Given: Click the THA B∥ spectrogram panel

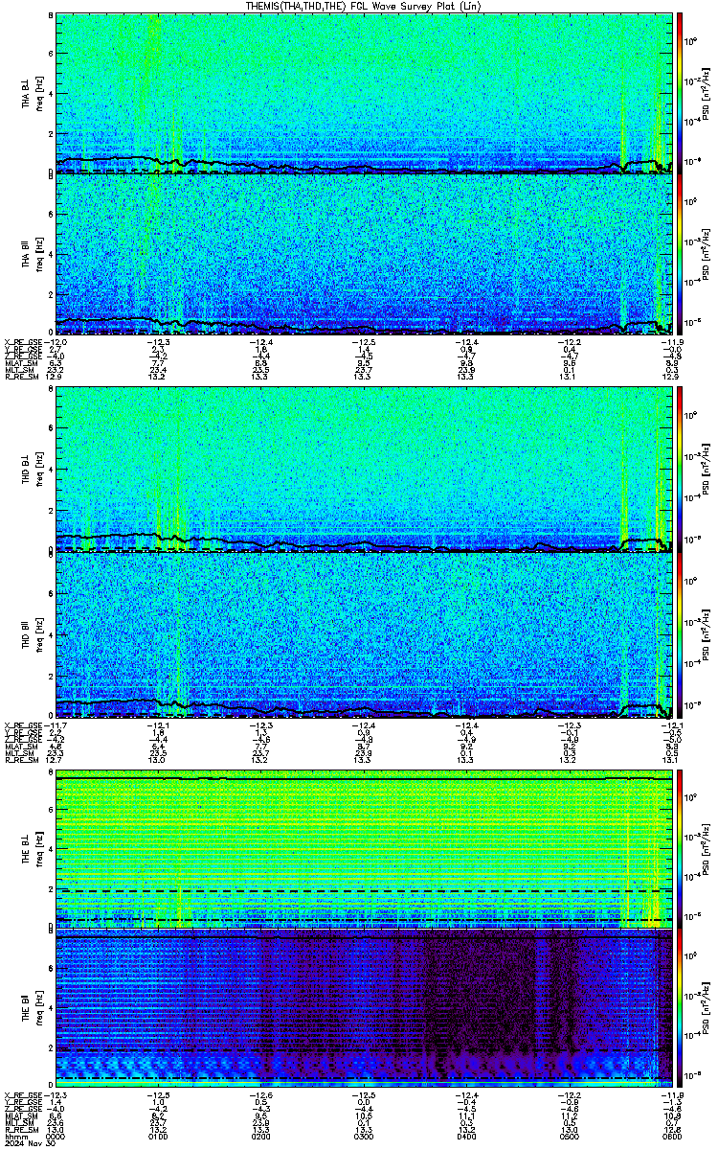Looking at the screenshot, I should click(362, 254).
